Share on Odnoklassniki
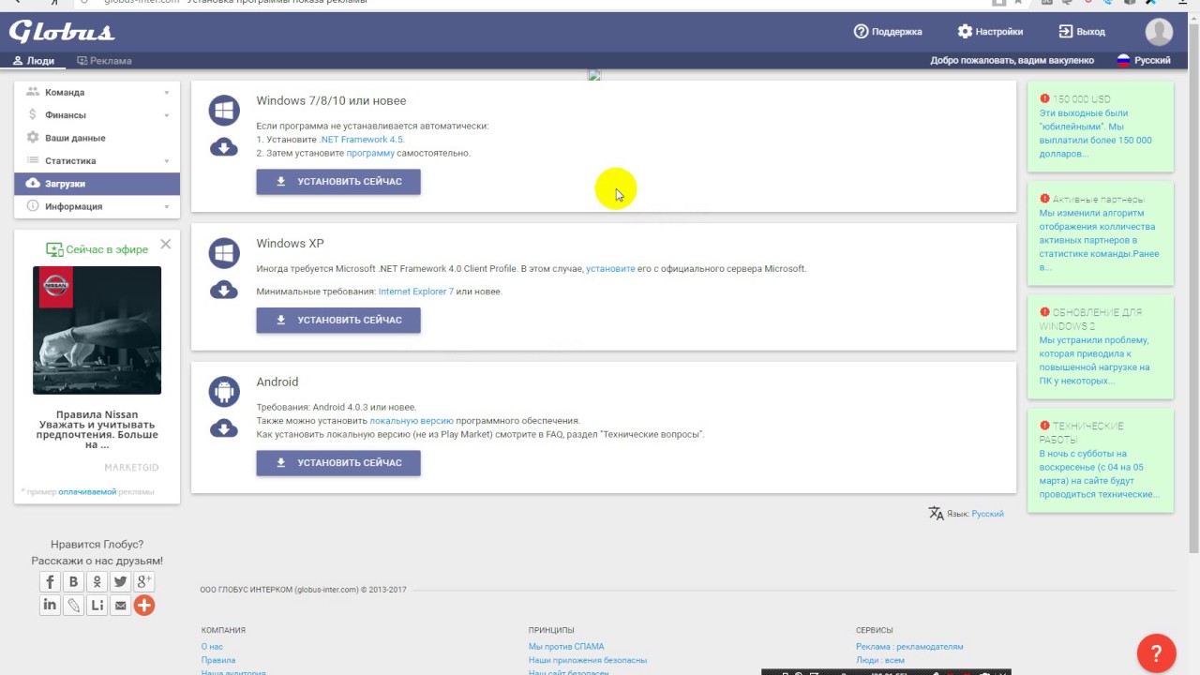The width and height of the screenshot is (1200, 675). (97, 582)
